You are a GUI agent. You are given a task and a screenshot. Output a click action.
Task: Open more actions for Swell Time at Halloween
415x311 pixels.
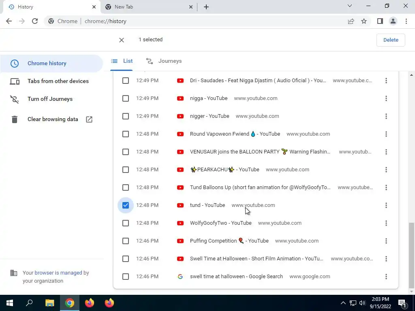[x=386, y=259]
